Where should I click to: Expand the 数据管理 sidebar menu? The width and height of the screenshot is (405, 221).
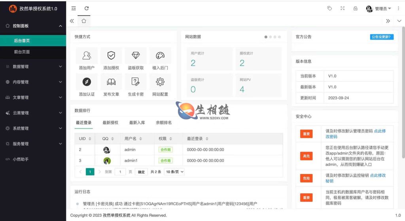click(x=33, y=66)
